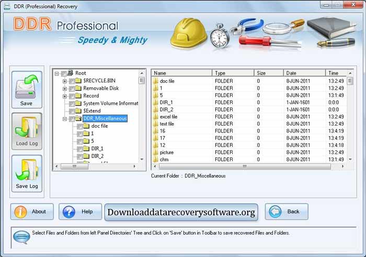
Task: Check the doc file checkbox in tree
Action: [x=79, y=126]
